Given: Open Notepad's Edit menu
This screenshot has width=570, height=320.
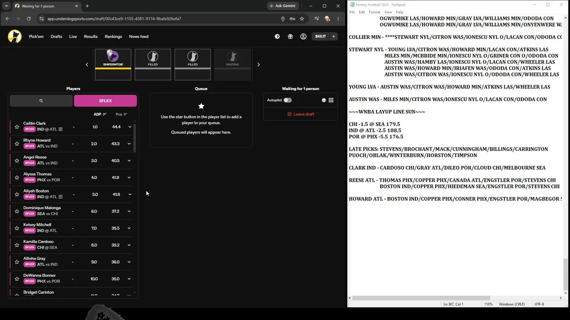Looking at the screenshot, I should tap(362, 12).
